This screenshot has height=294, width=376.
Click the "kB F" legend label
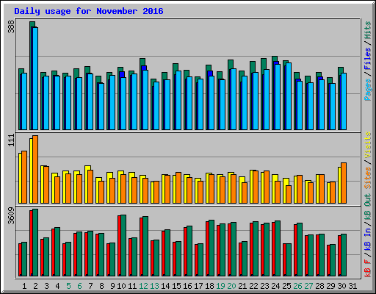coord(367,268)
